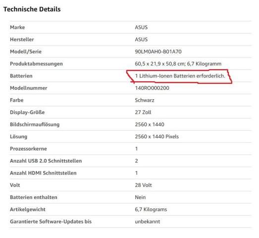Select the Display-Größe label

pos(27,113)
